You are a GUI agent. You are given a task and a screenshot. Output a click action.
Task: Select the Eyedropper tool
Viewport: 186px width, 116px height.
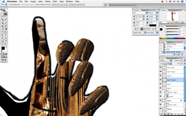[6, 41]
